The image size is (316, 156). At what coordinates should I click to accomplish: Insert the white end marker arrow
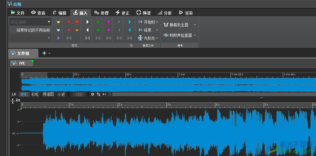click(x=87, y=30)
